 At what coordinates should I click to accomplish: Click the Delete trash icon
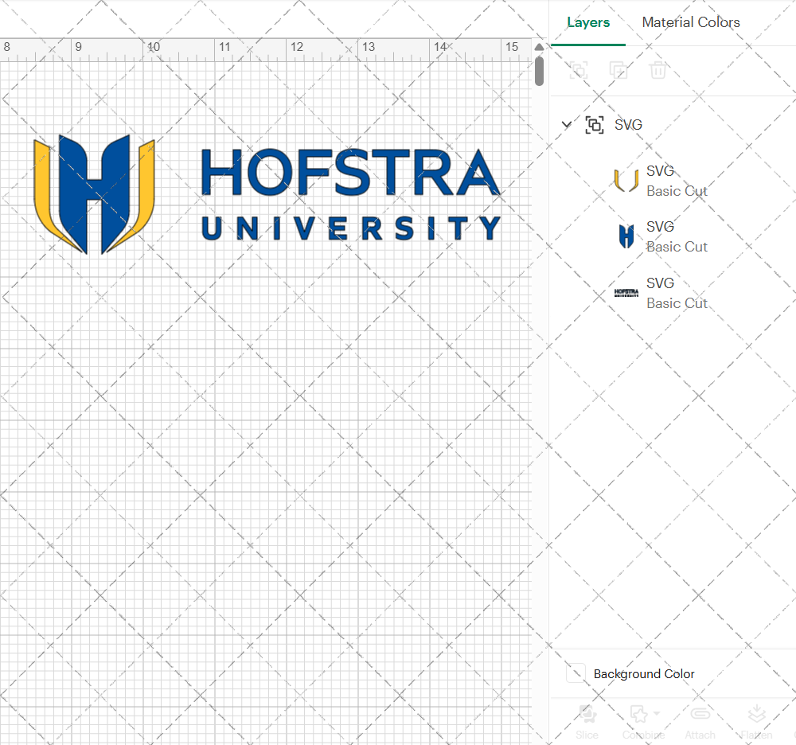point(657,70)
